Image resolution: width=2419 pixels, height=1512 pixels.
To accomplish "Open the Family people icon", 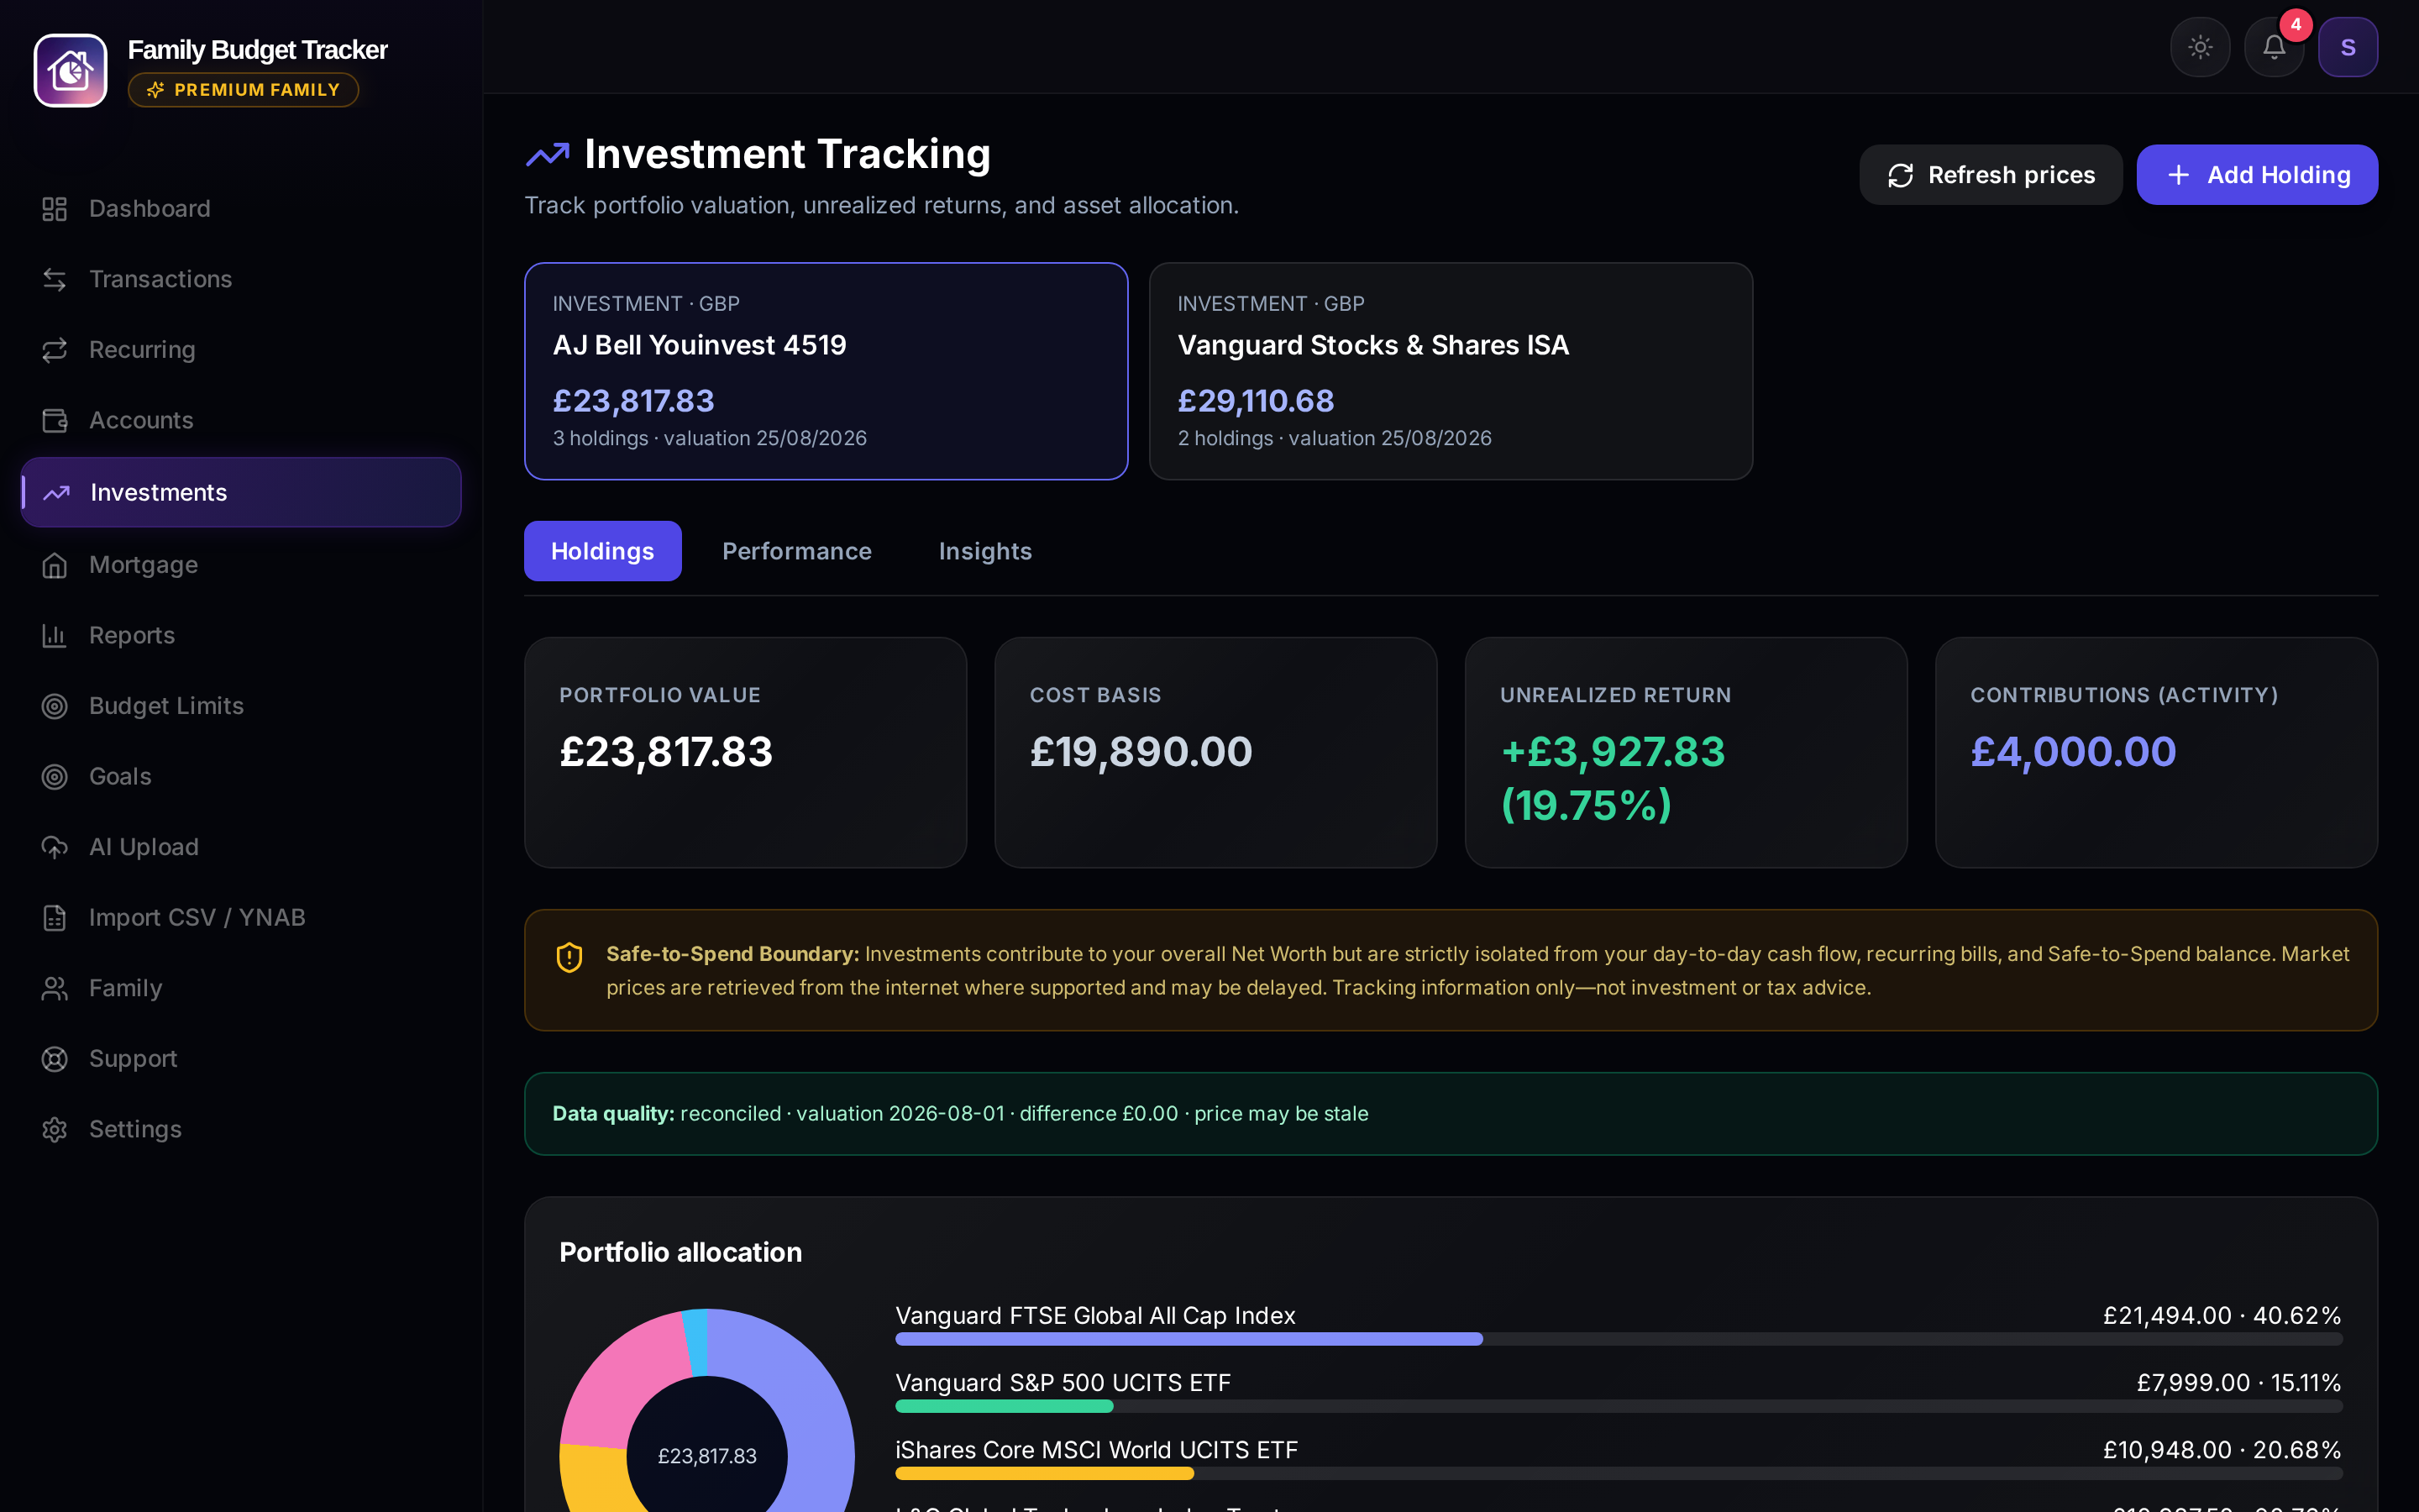I will pyautogui.click(x=55, y=988).
